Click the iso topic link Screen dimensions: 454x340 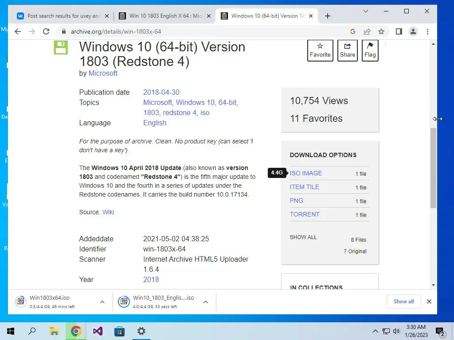[205, 112]
